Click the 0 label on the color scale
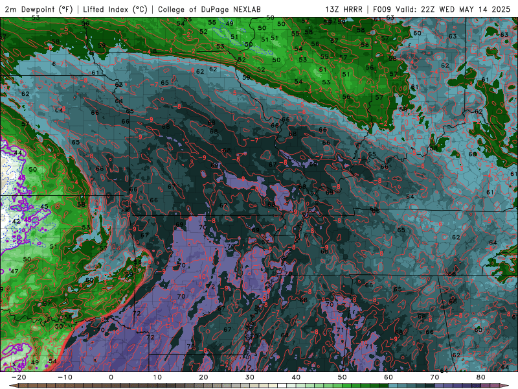 (x=111, y=377)
